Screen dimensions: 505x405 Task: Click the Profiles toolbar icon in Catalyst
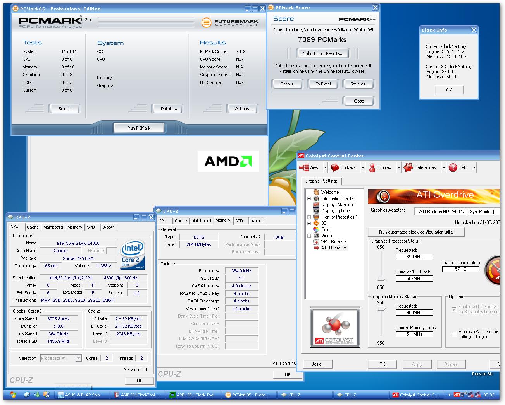372,167
